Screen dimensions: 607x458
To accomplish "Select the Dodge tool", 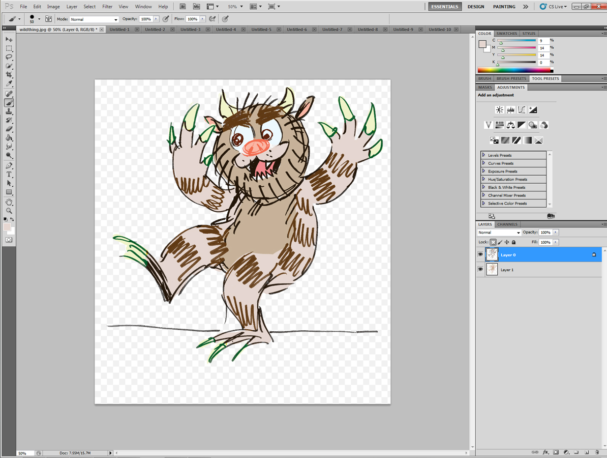I will 9,155.
